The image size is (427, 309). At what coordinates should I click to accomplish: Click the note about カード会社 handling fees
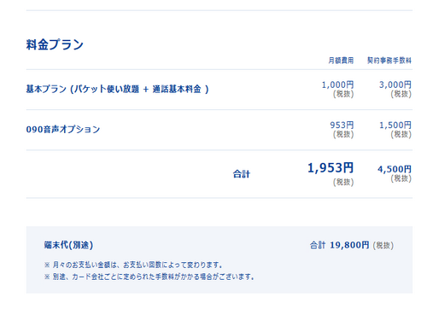[149, 277]
